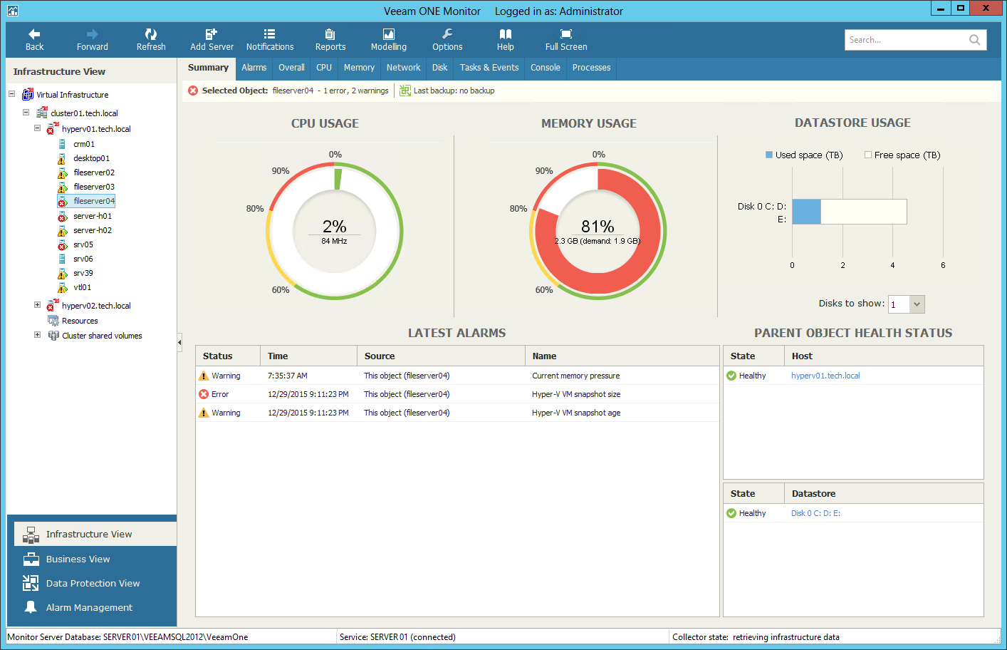Open the Tasks & Events tab

(489, 68)
